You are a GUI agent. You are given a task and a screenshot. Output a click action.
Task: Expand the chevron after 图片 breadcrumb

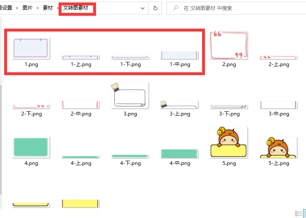pyautogui.click(x=37, y=8)
